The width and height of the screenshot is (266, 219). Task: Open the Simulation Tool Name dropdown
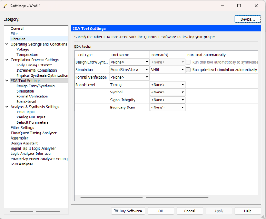coord(147,70)
